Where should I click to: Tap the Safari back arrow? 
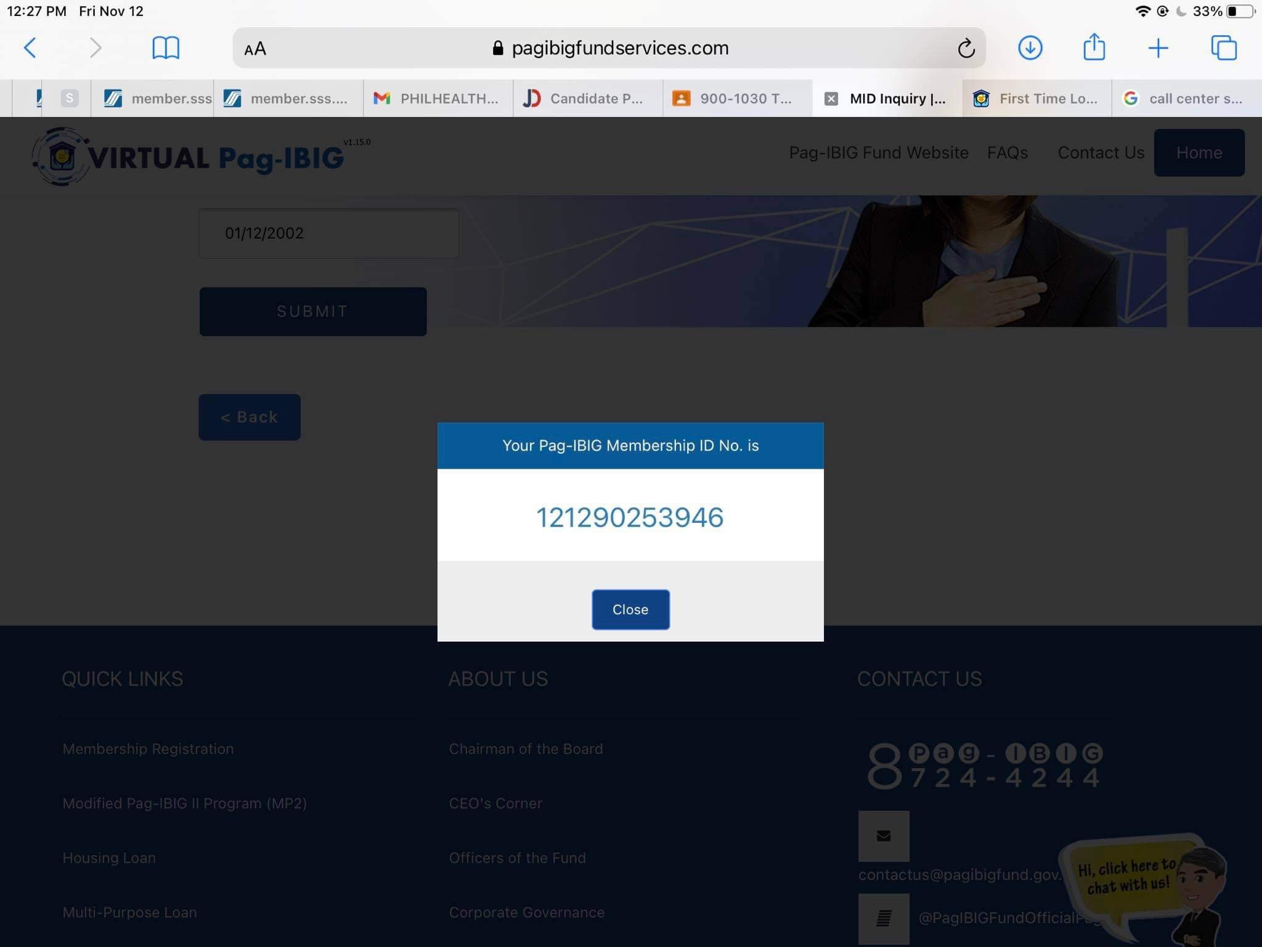[x=30, y=47]
